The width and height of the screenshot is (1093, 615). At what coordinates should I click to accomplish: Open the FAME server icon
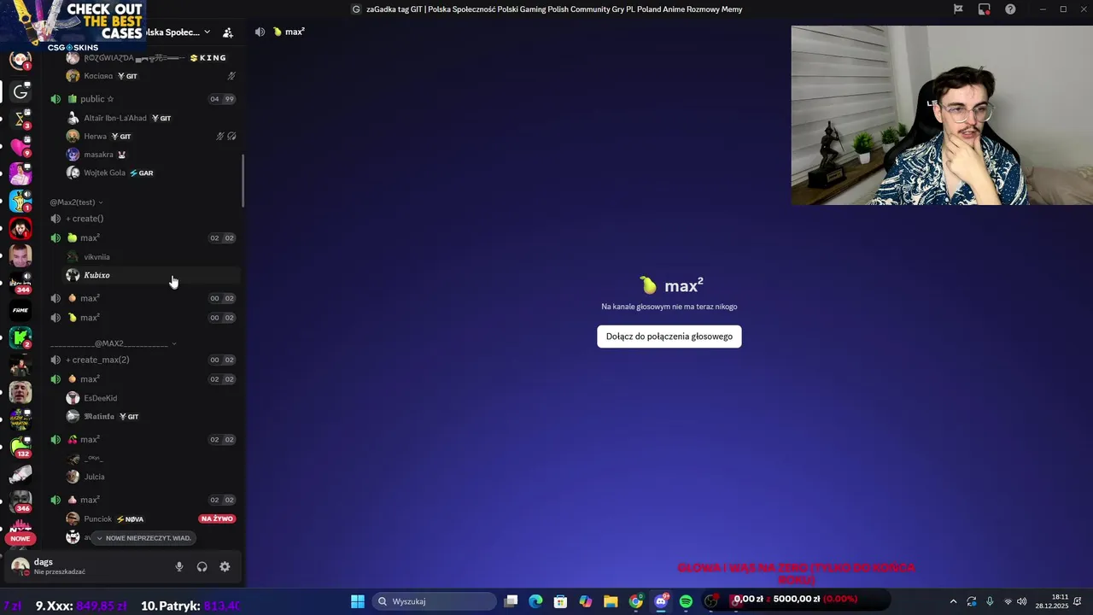click(x=20, y=310)
